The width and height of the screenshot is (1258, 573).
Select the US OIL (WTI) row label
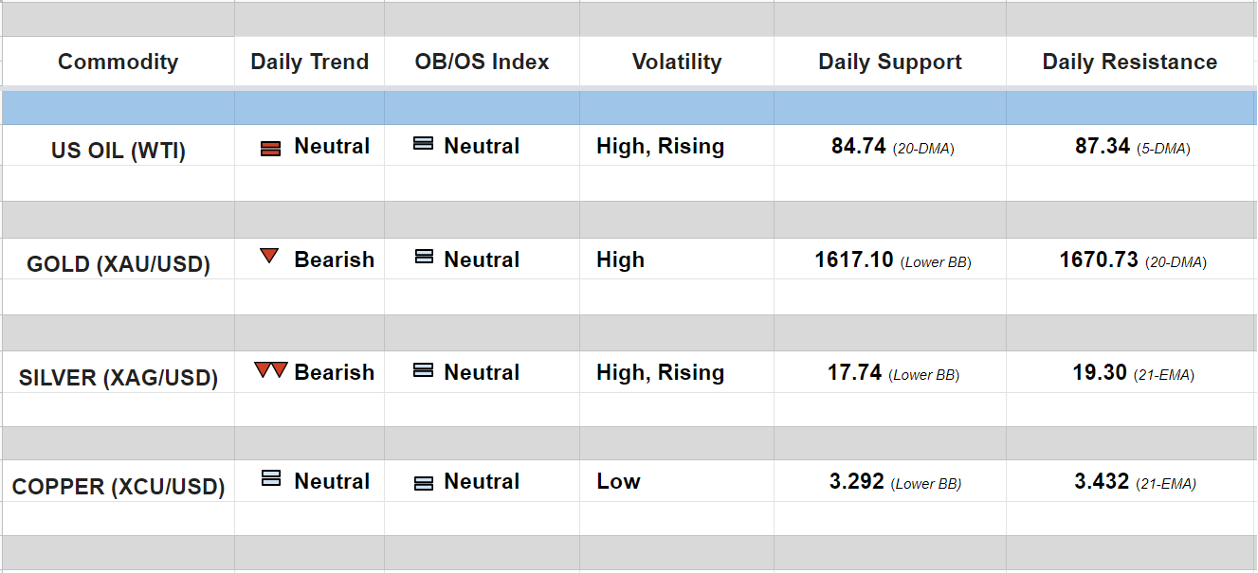pos(118,151)
